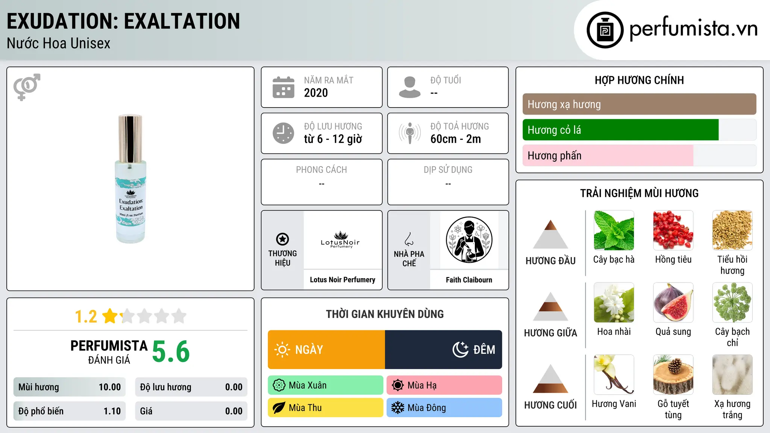Select the Mùa Xuân season chip
This screenshot has height=433, width=770.
(326, 385)
